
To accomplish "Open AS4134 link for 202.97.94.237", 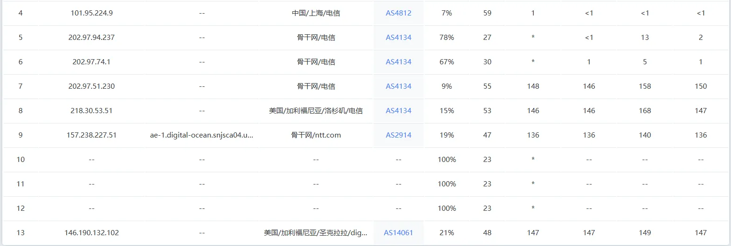I will [x=398, y=38].
